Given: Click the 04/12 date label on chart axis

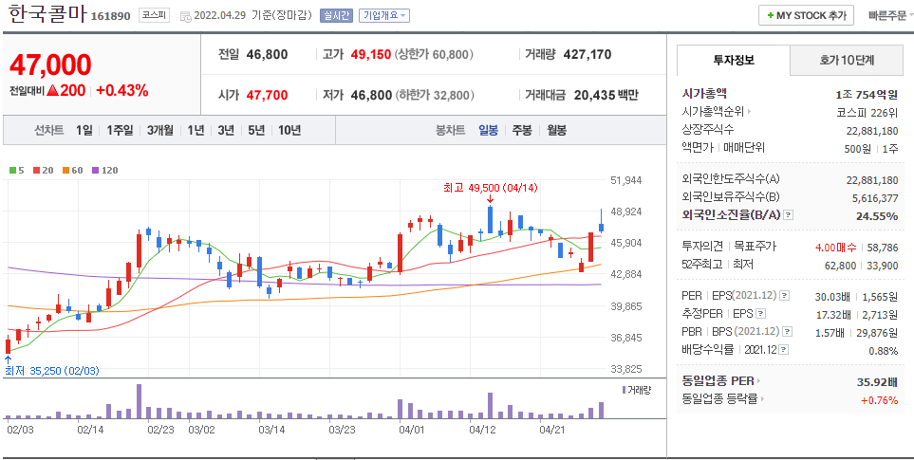Looking at the screenshot, I should (x=481, y=431).
